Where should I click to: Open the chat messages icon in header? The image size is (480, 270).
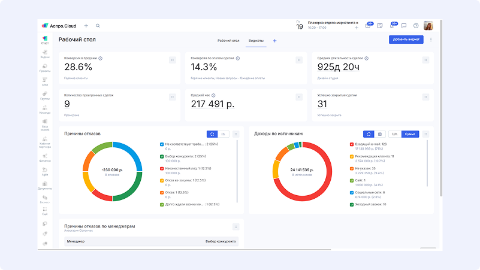tap(404, 26)
